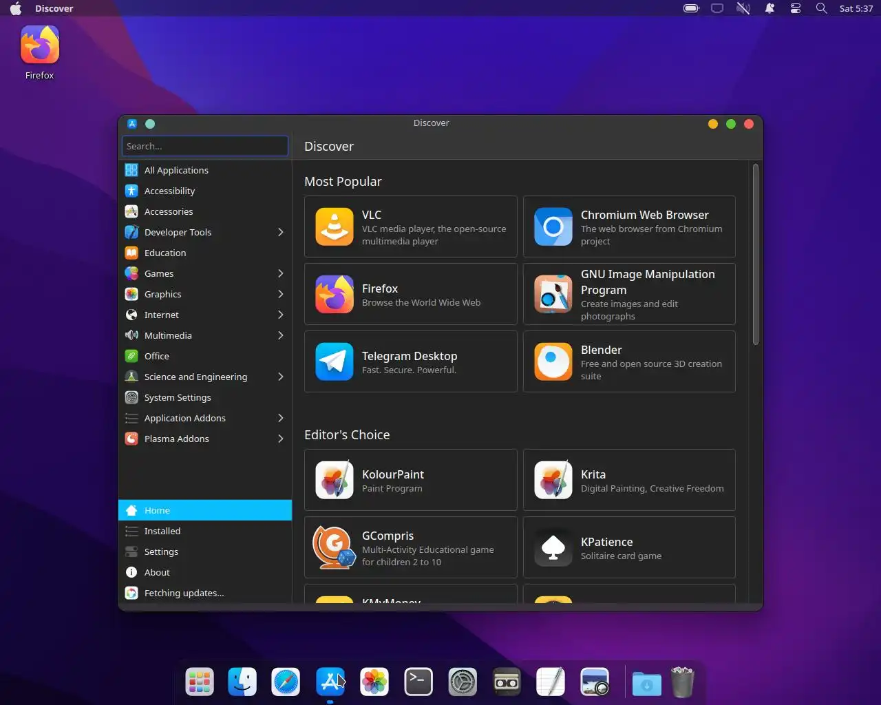Screen dimensions: 881x705
Task: Click the control center icon in menu bar
Action: [x=795, y=8]
